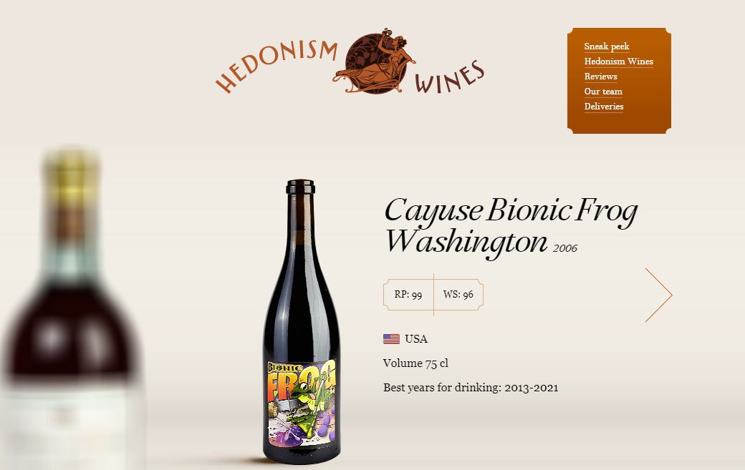Click the Cayuse Bionic Frog Washington title
Viewport: 745px width, 470px height.
[x=511, y=227]
